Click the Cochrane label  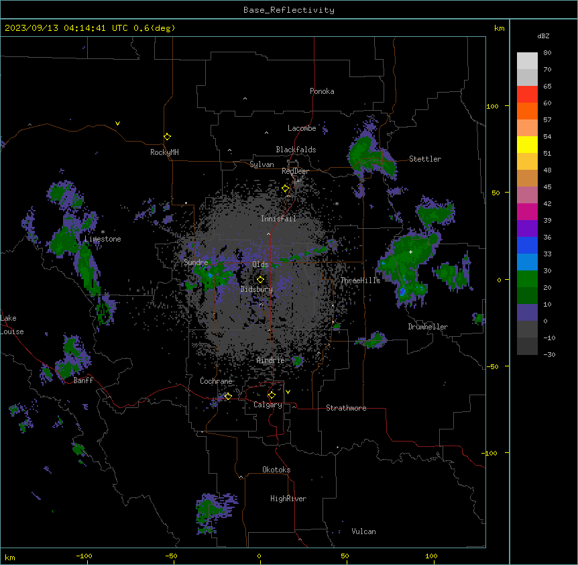pyautogui.click(x=216, y=381)
